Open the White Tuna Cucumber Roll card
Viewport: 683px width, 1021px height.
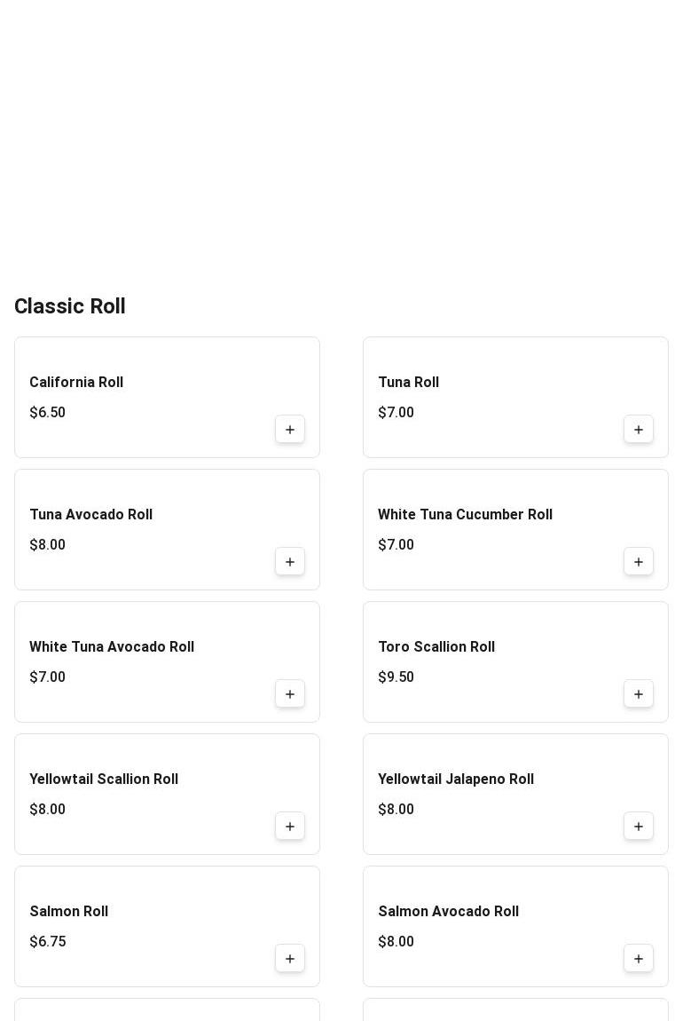coord(516,529)
